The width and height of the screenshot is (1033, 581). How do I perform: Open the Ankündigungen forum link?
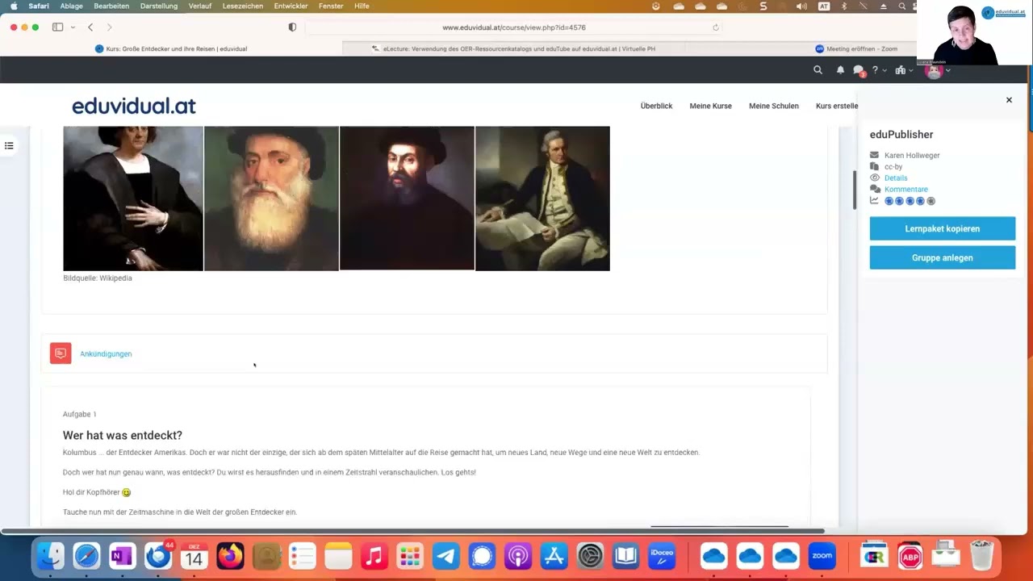[x=106, y=353]
